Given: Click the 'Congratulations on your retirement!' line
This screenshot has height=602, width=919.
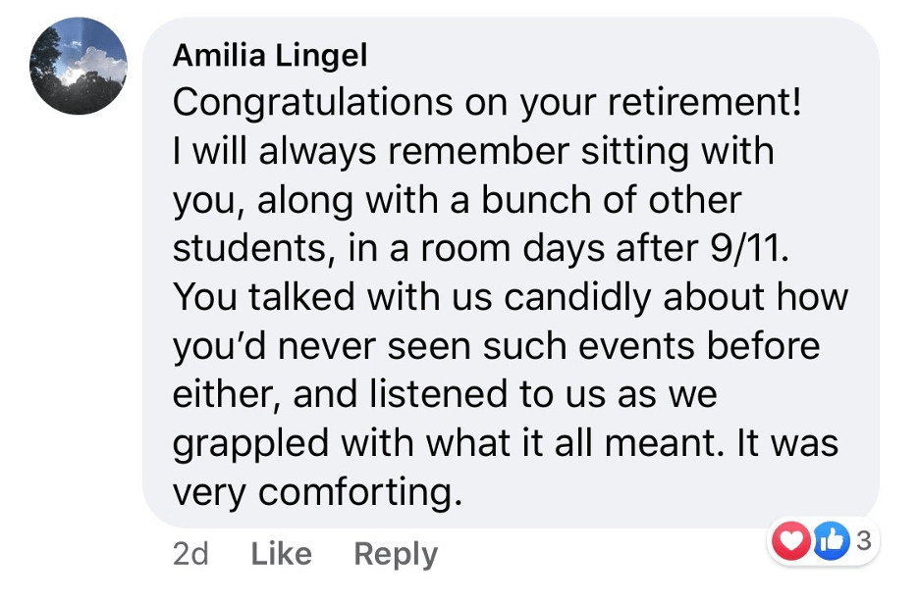Looking at the screenshot, I should 488,103.
